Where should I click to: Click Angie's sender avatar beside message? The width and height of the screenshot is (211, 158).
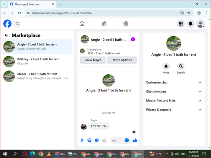pos(84,127)
